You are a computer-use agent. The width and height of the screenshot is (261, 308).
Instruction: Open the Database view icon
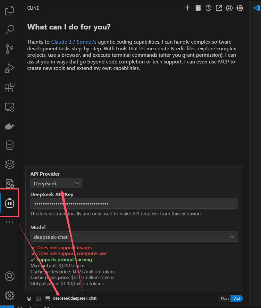9,146
